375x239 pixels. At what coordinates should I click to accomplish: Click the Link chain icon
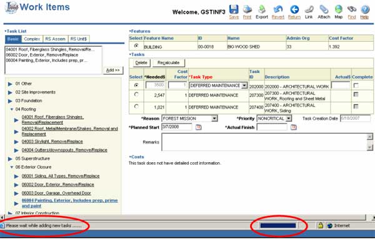(x=309, y=9)
